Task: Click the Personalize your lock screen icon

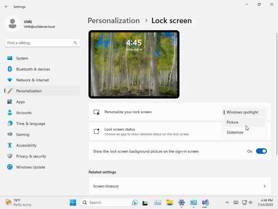Action: [96, 112]
